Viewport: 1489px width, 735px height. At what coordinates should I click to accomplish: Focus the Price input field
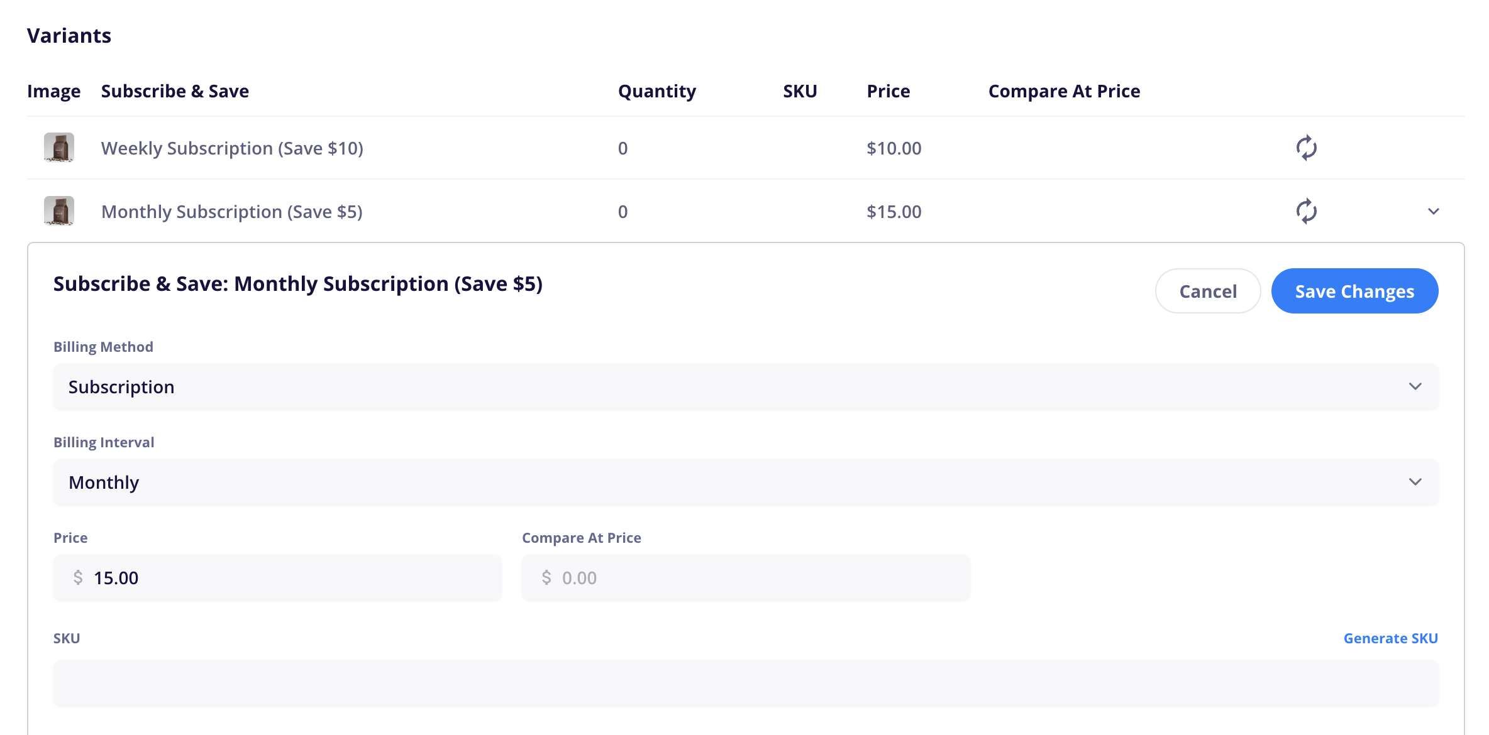pos(277,578)
